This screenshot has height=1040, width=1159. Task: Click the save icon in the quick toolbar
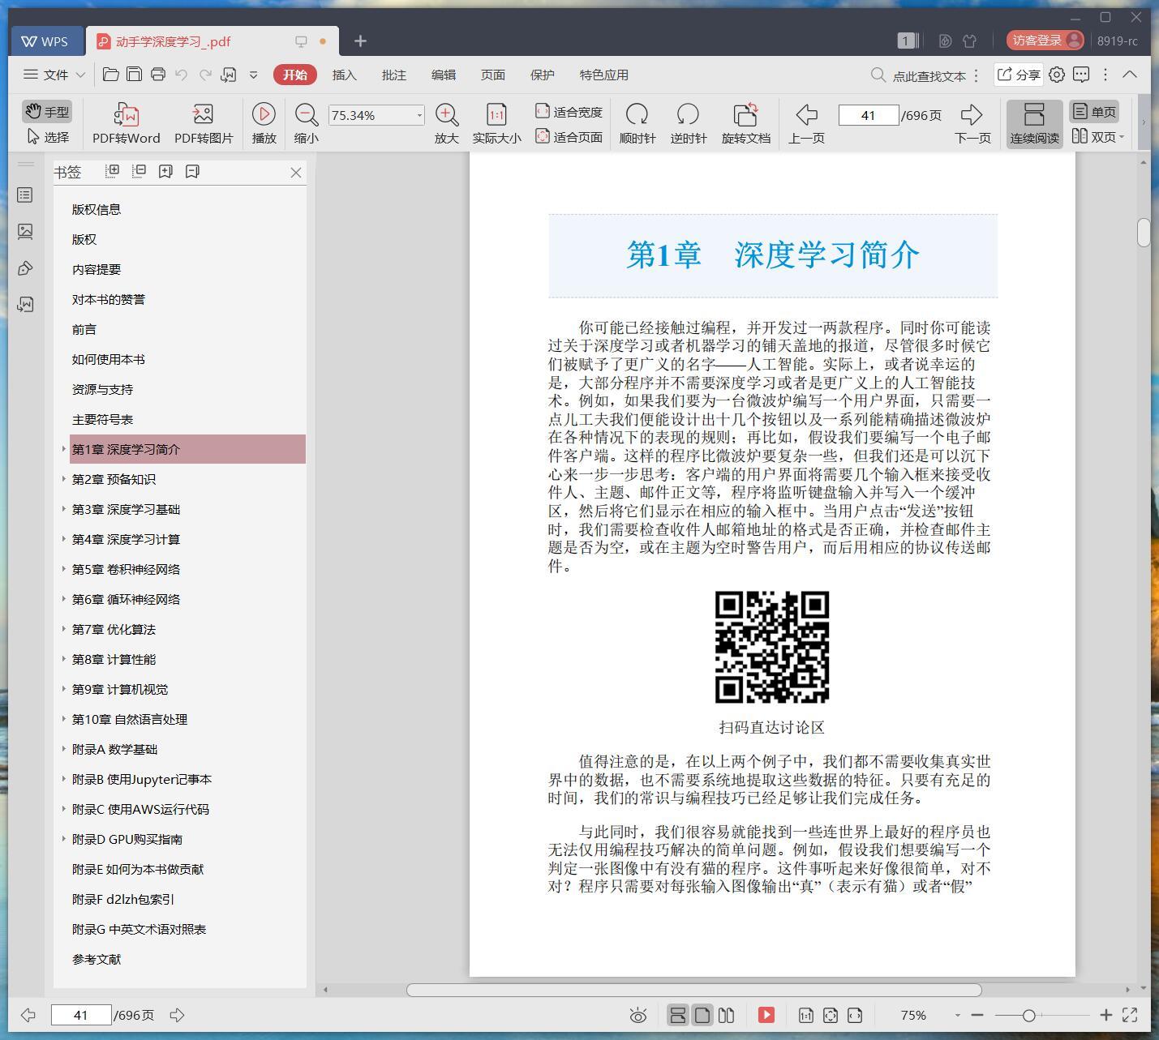tap(135, 75)
